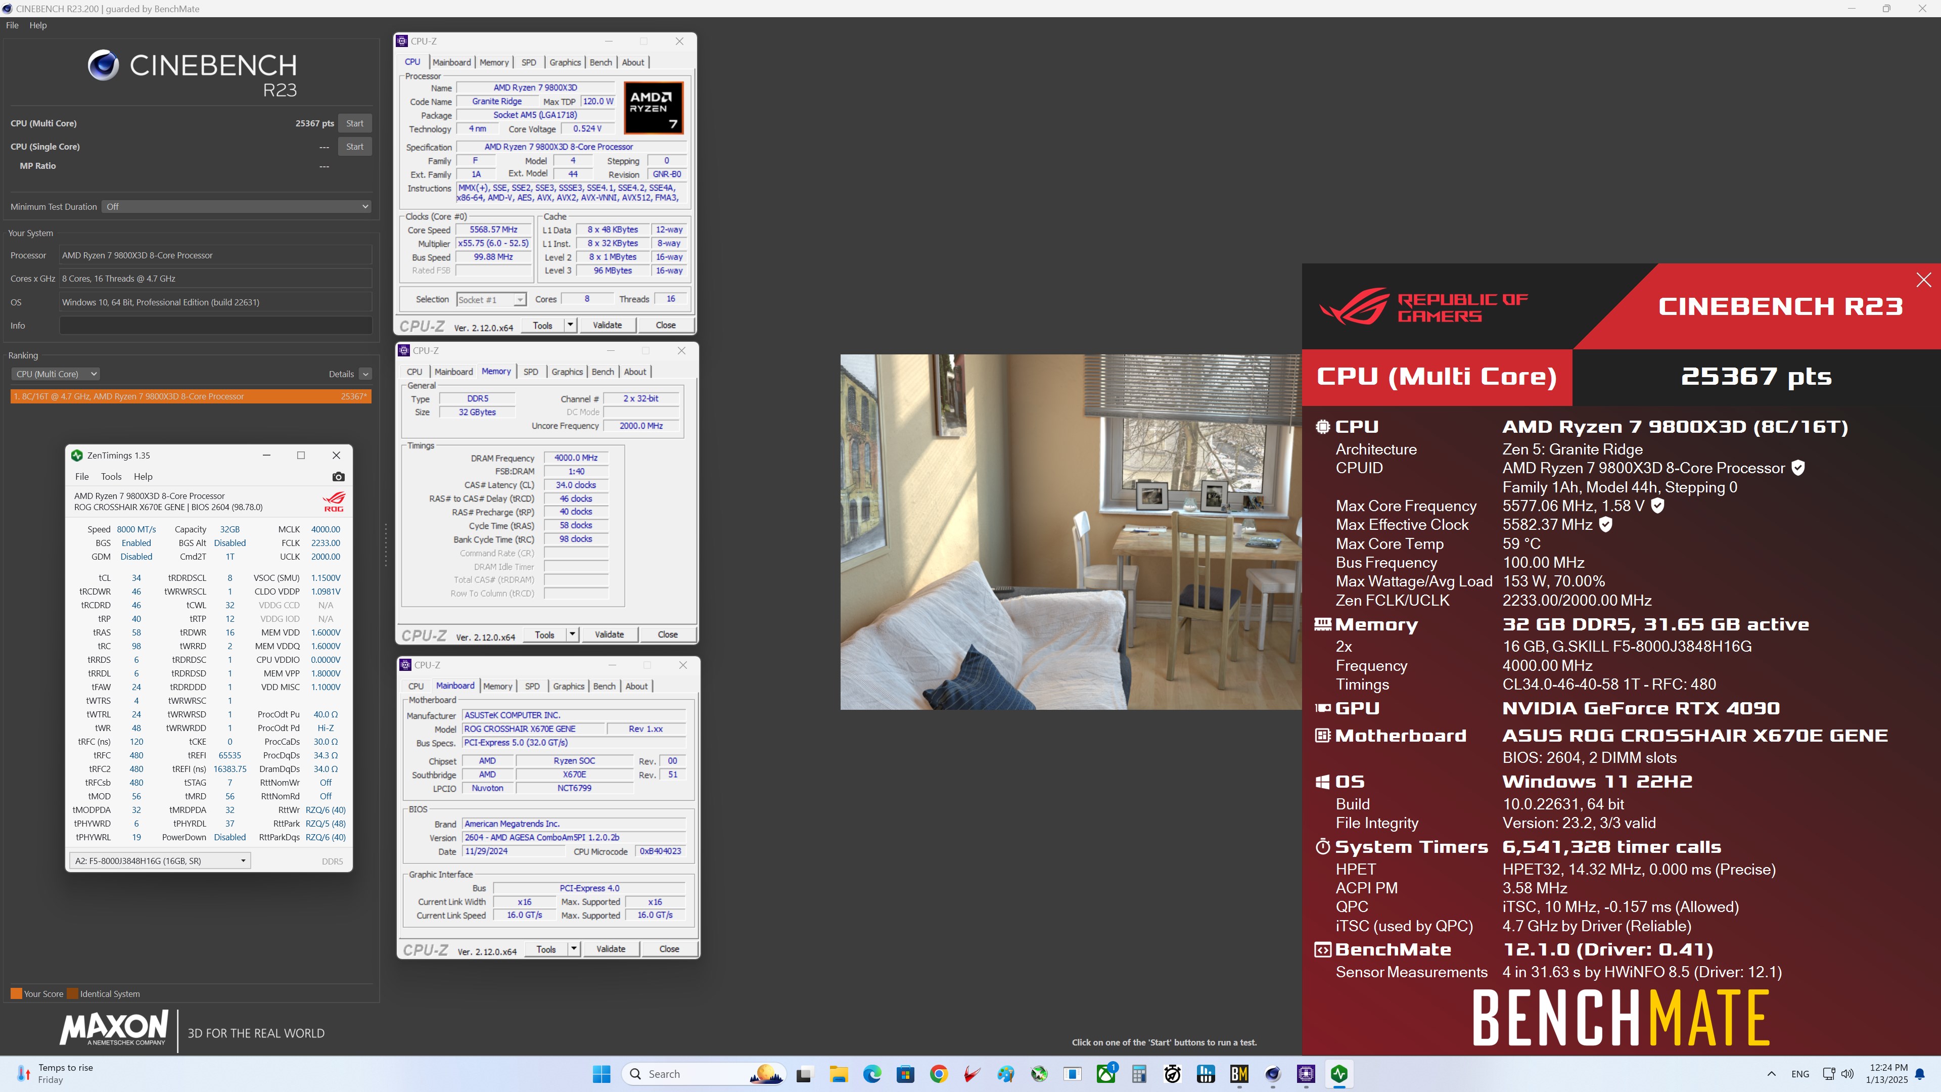1941x1092 pixels.
Task: Start the CPU (Multi Core) test
Action: (x=355, y=123)
